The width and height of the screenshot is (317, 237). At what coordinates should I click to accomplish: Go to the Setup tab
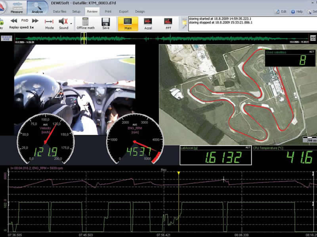[76, 12]
